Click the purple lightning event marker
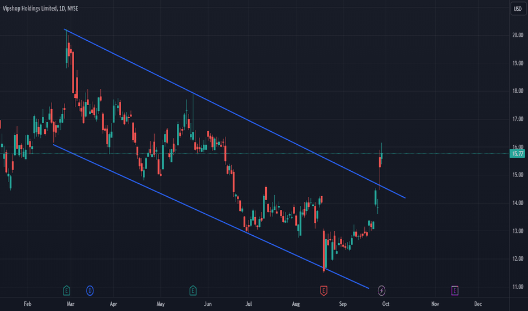The image size is (528, 311). [x=381, y=291]
